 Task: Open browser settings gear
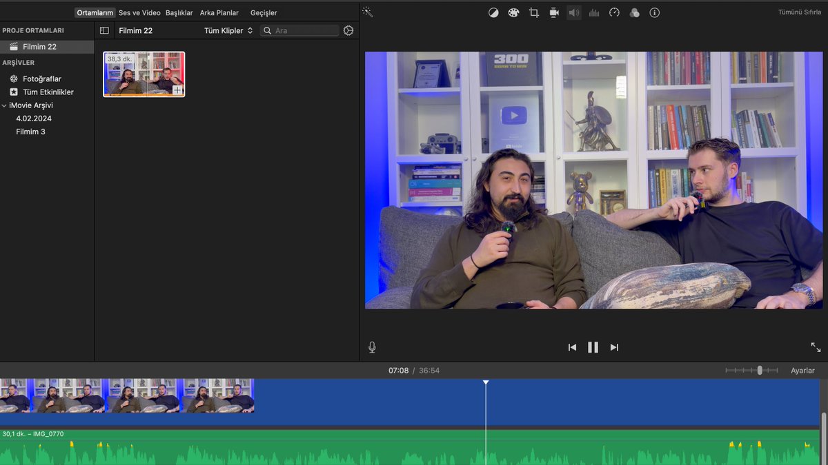(x=348, y=30)
